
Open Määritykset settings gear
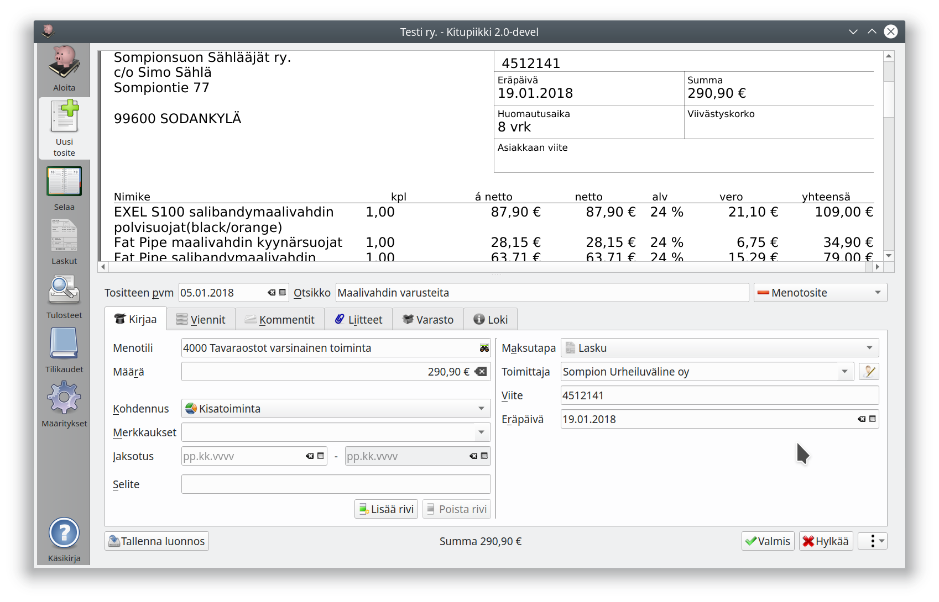point(64,404)
